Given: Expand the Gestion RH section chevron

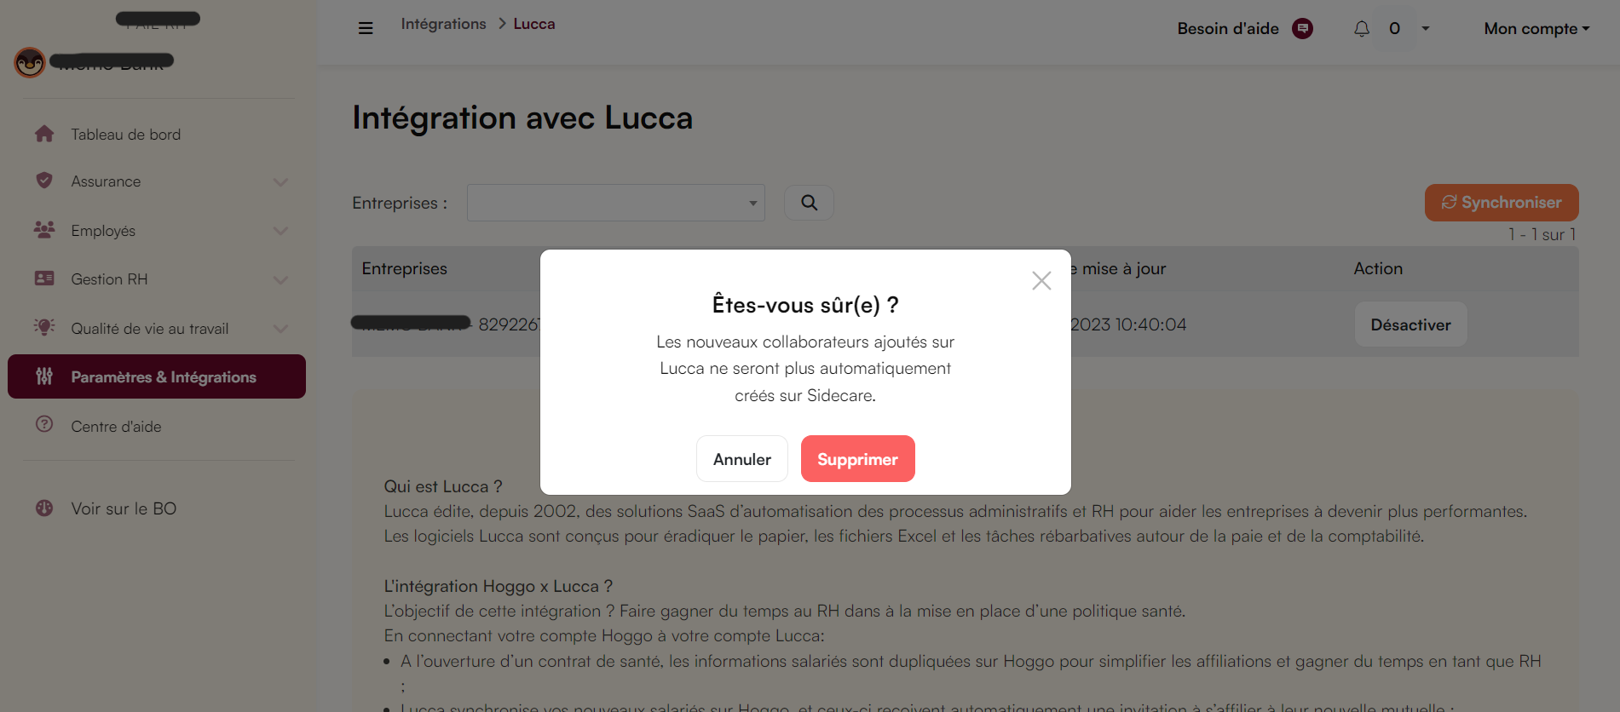Looking at the screenshot, I should (x=281, y=278).
